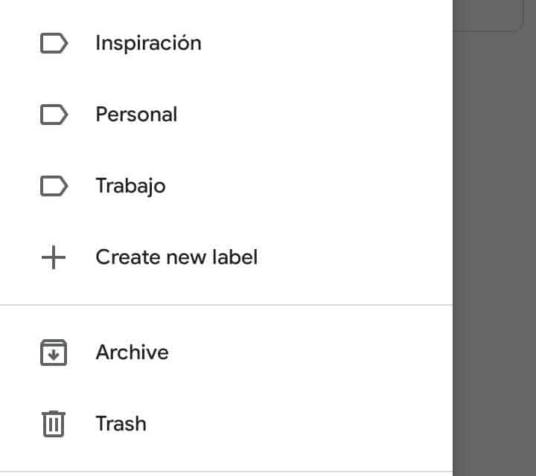This screenshot has height=476, width=536.
Task: Open the Archive text entry
Action: click(132, 353)
